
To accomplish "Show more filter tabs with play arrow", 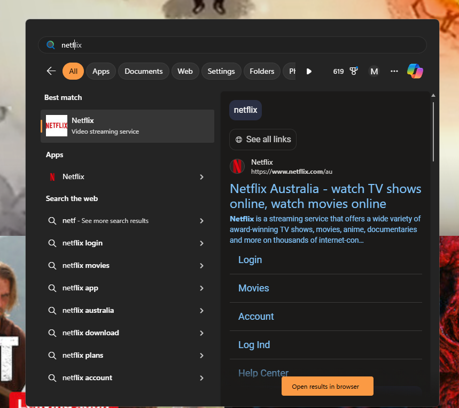I will 309,71.
